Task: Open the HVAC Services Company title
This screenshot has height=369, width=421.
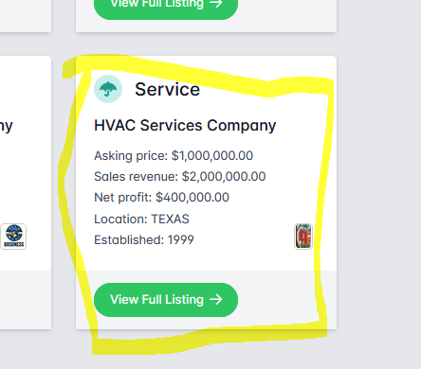Action: click(185, 126)
